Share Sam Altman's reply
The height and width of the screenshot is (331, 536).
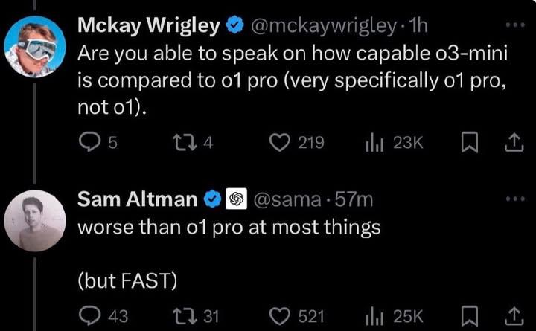pos(513,316)
